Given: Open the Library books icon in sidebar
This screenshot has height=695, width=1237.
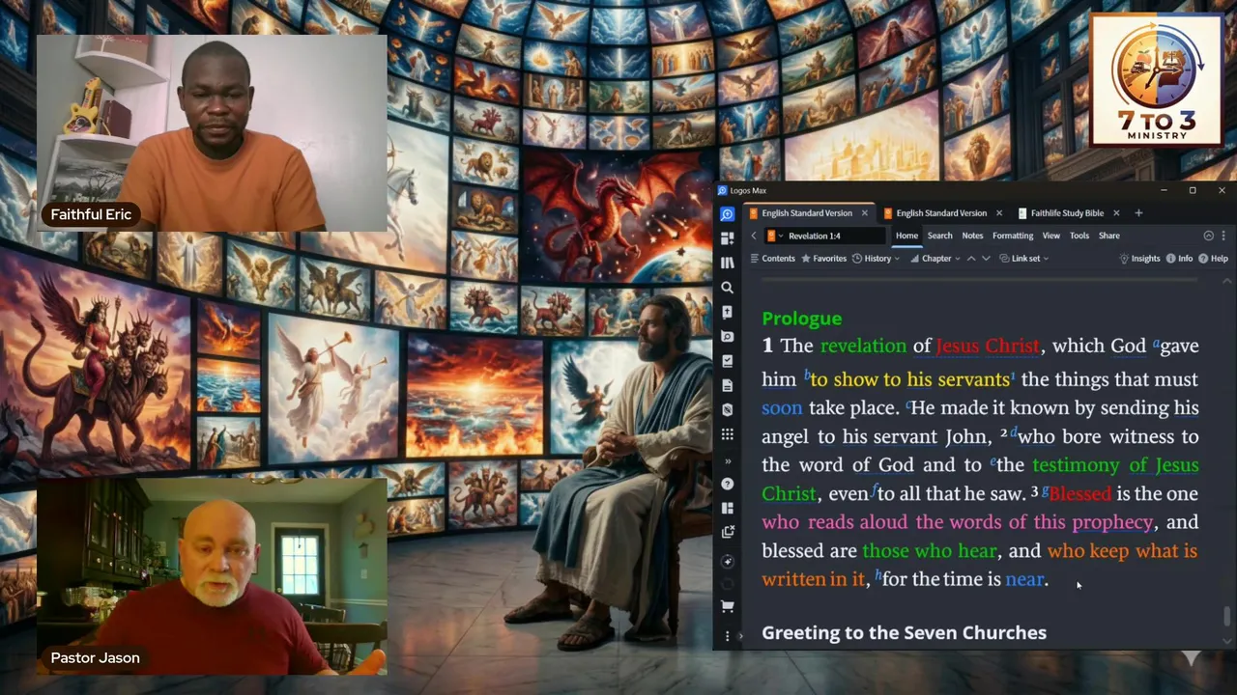Looking at the screenshot, I should (x=728, y=263).
